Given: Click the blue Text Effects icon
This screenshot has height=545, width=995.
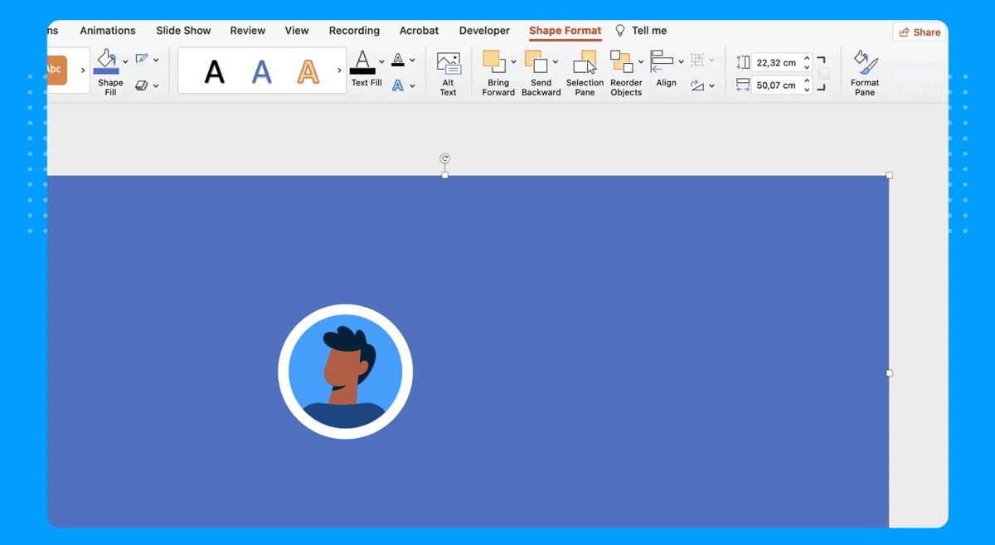Looking at the screenshot, I should 398,85.
